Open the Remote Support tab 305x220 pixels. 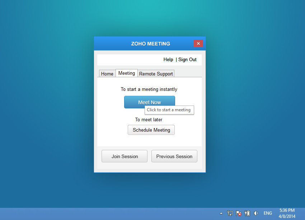[x=156, y=74]
